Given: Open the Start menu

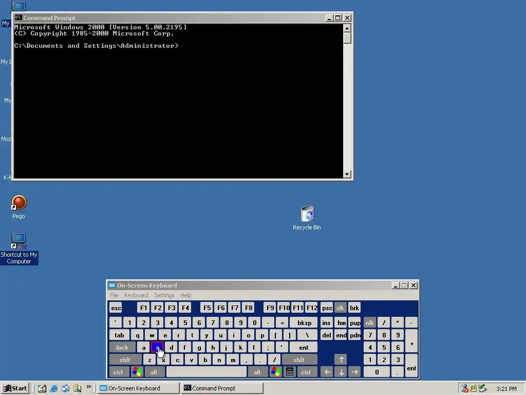Looking at the screenshot, I should pyautogui.click(x=15, y=388).
